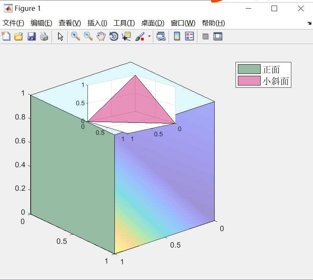Expand the Brush color dropdown arrow
Image resolution: width=313 pixels, height=280 pixels.
[x=149, y=37]
